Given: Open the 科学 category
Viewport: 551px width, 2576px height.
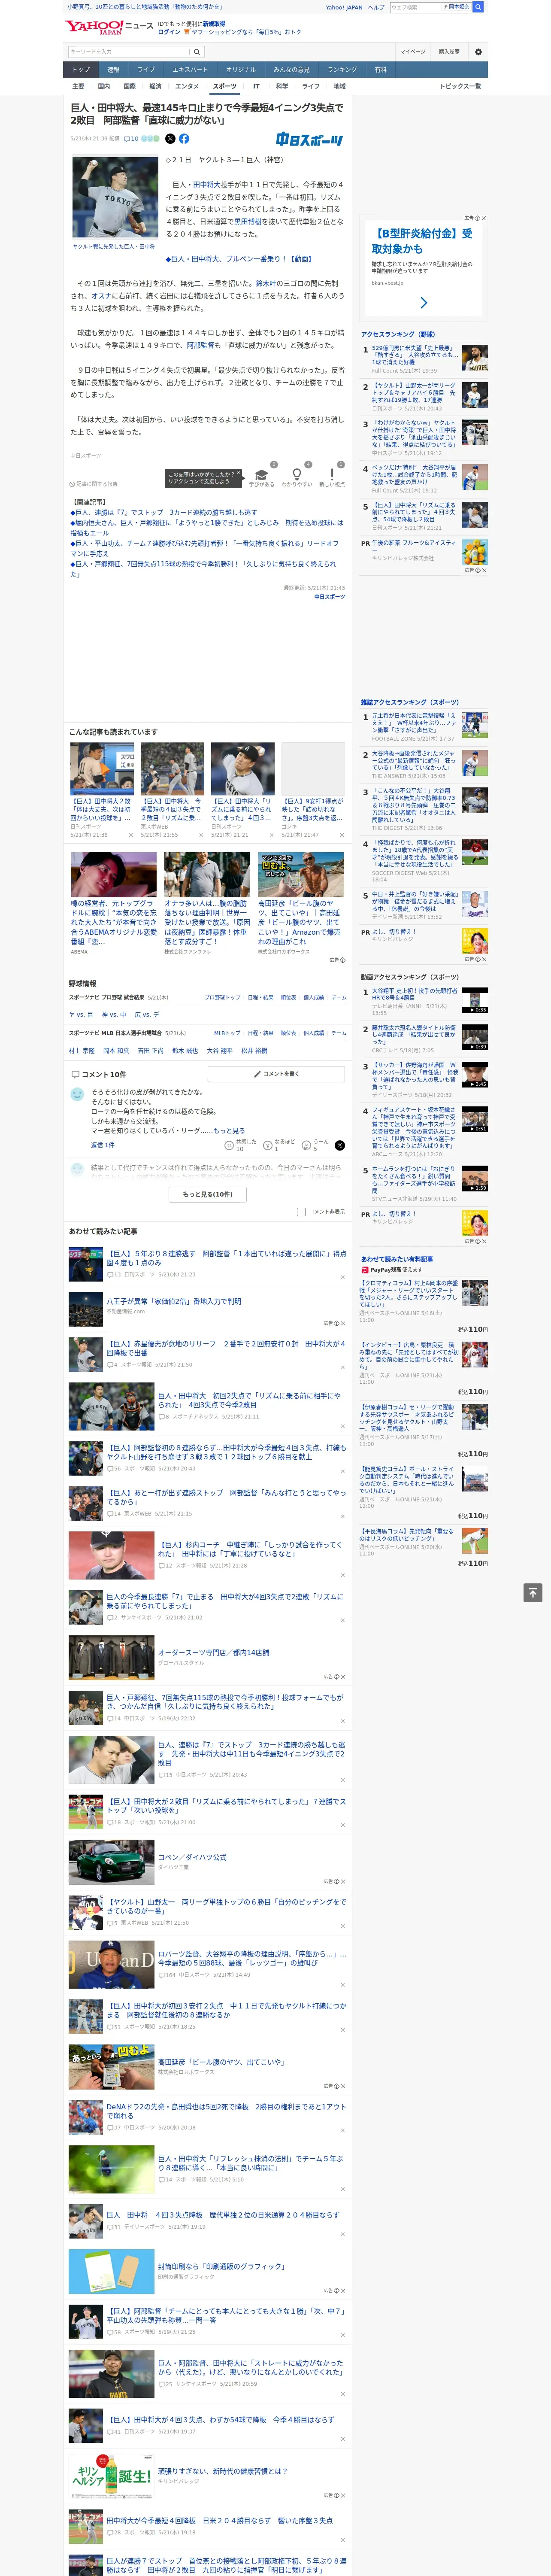Looking at the screenshot, I should pos(282,86).
